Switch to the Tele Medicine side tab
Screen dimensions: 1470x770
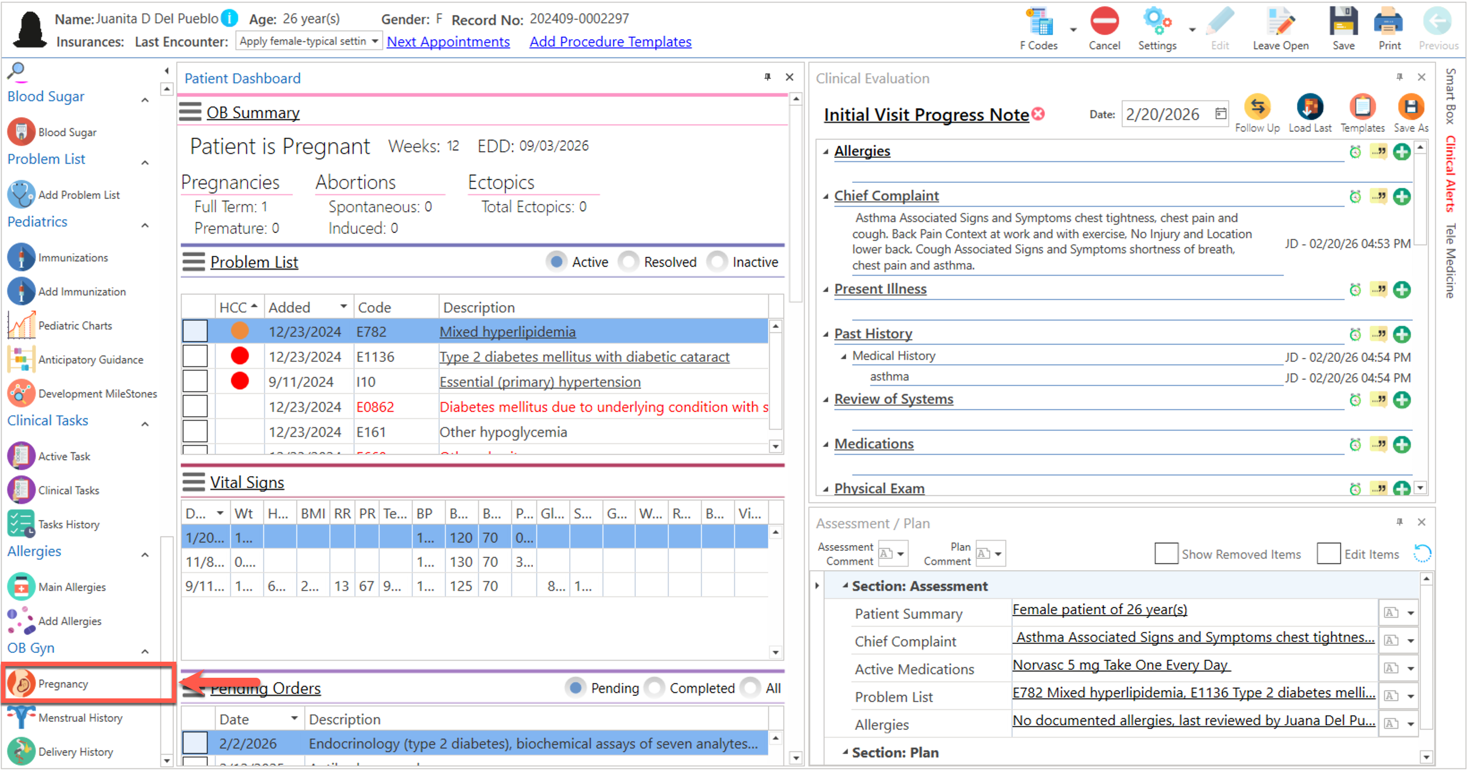click(x=1450, y=260)
